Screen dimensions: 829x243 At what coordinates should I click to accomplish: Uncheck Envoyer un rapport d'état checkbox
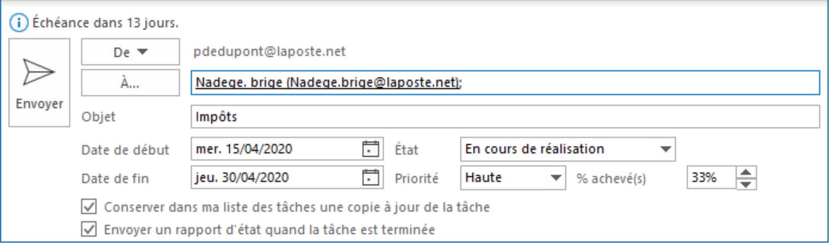coord(89,229)
